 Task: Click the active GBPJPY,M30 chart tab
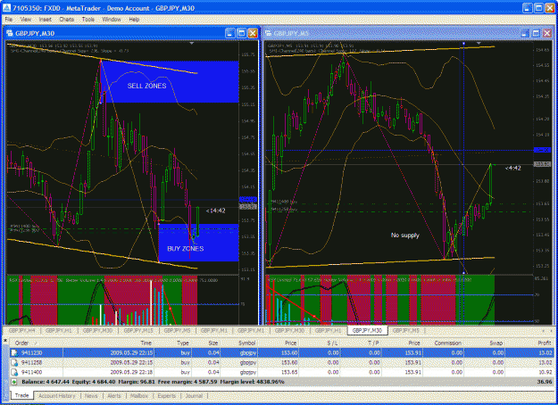pyautogui.click(x=367, y=330)
